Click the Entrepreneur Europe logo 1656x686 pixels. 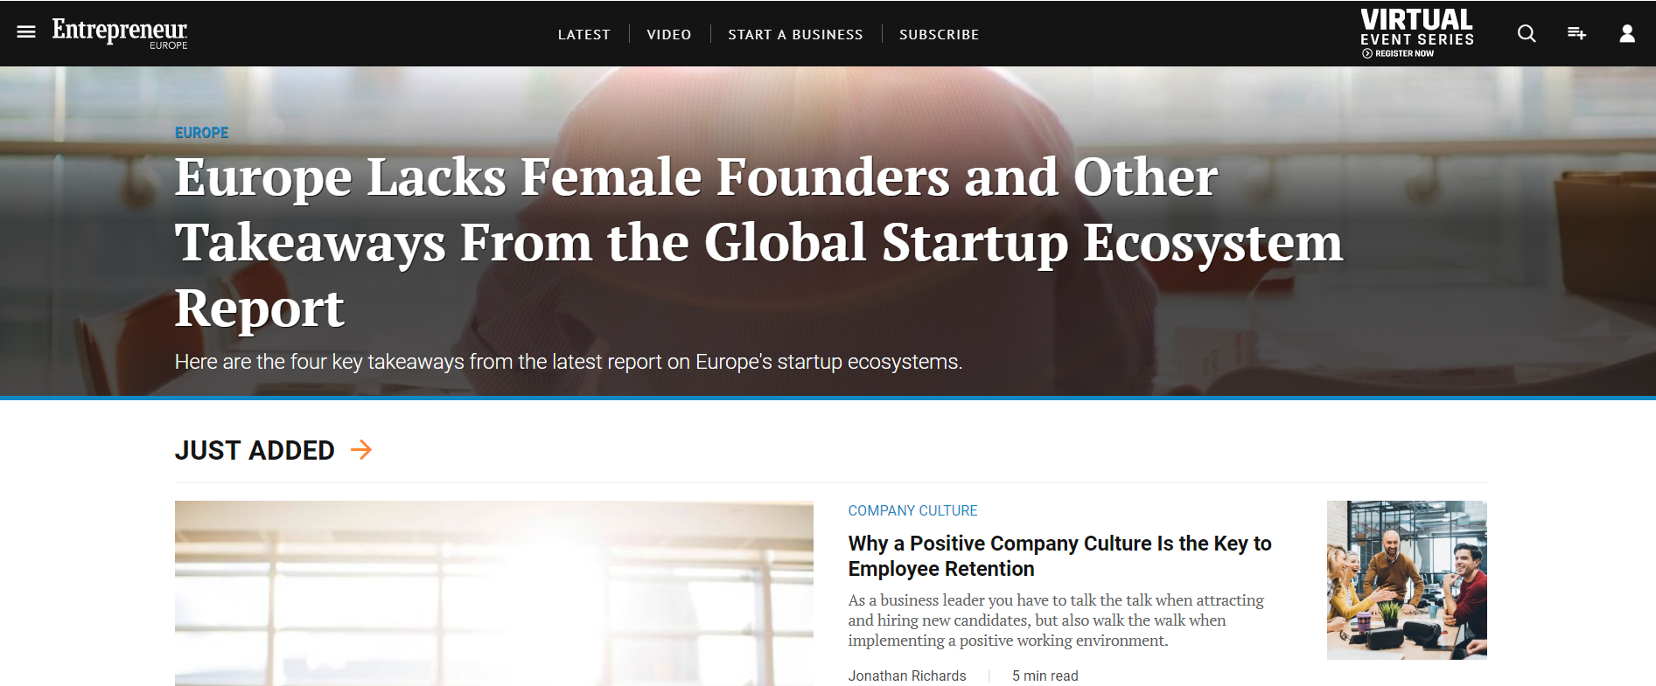tap(119, 33)
